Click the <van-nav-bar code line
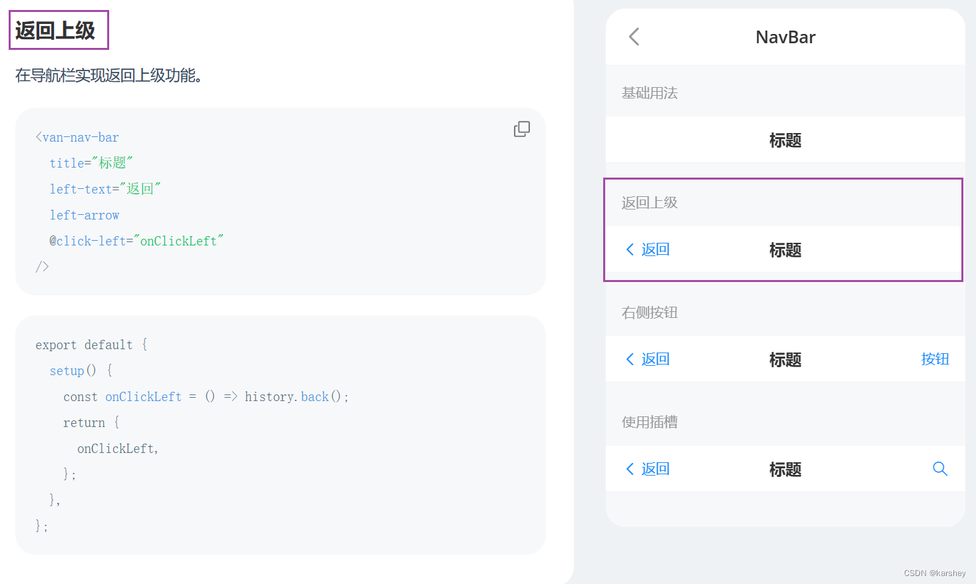 coord(77,137)
